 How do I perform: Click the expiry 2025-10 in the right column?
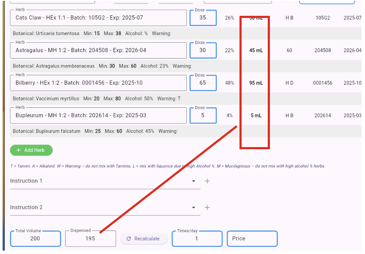(353, 83)
